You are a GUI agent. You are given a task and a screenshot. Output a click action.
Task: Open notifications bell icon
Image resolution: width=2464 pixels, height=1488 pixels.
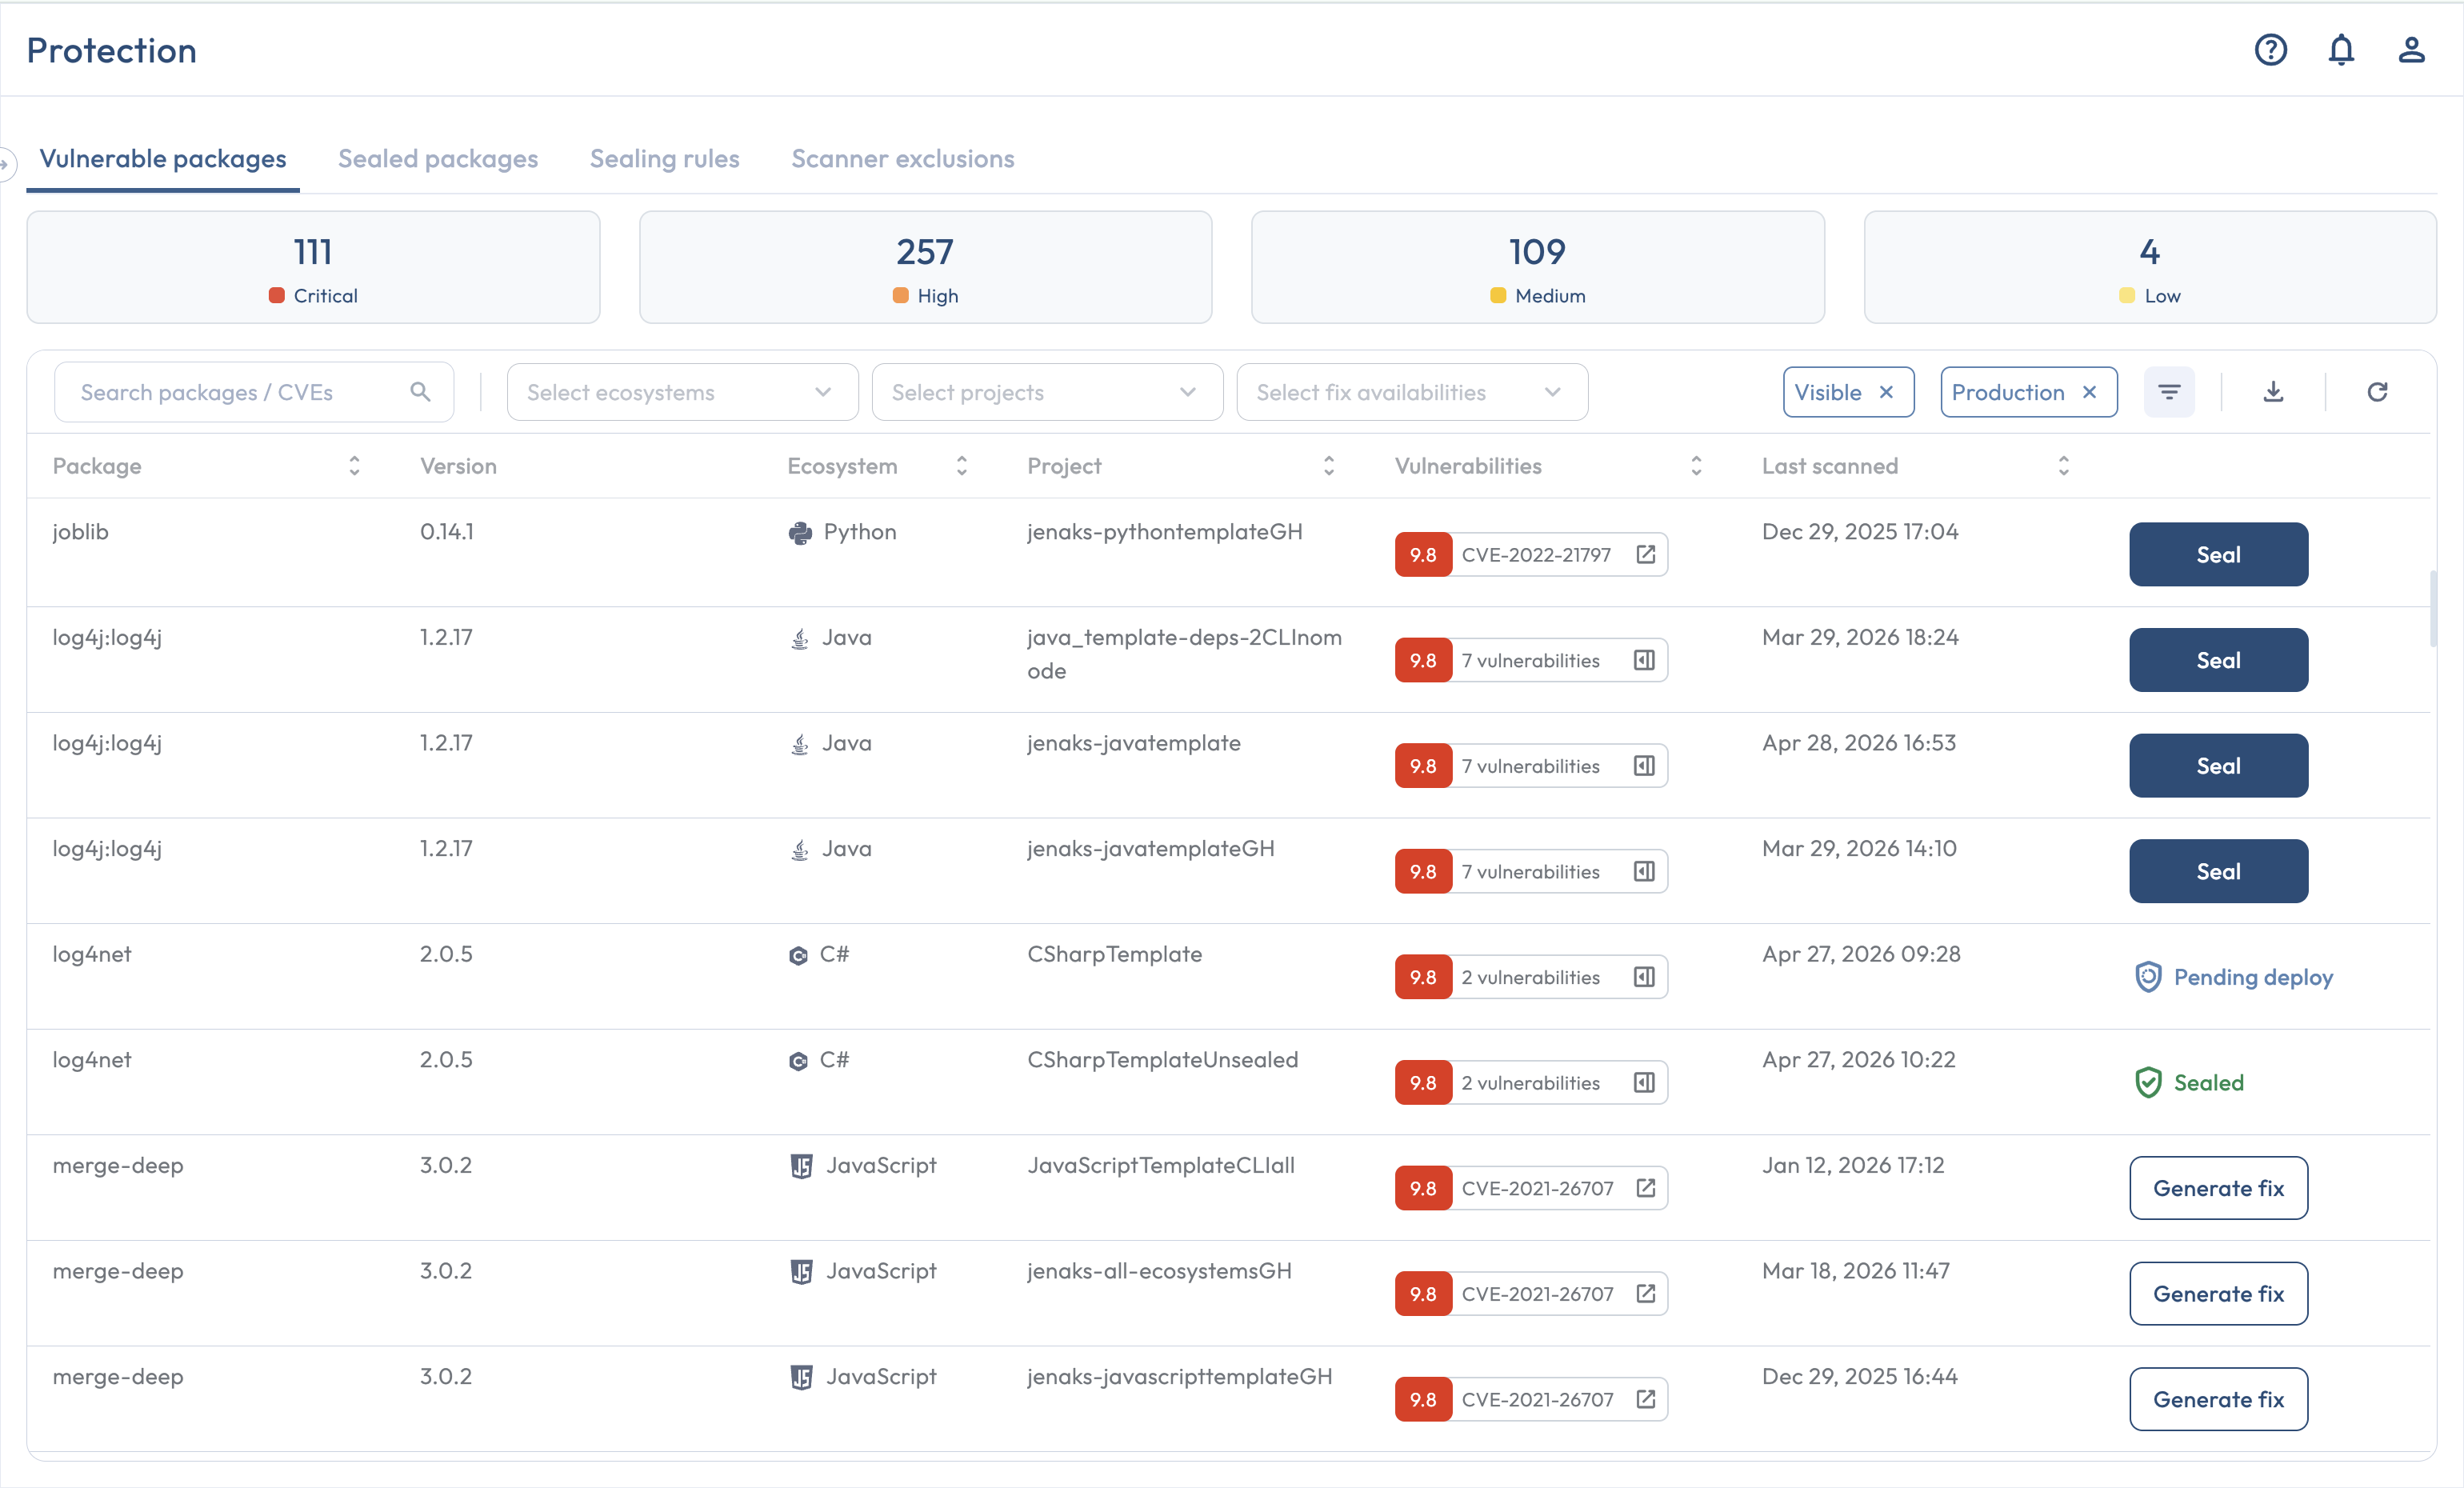click(2341, 50)
